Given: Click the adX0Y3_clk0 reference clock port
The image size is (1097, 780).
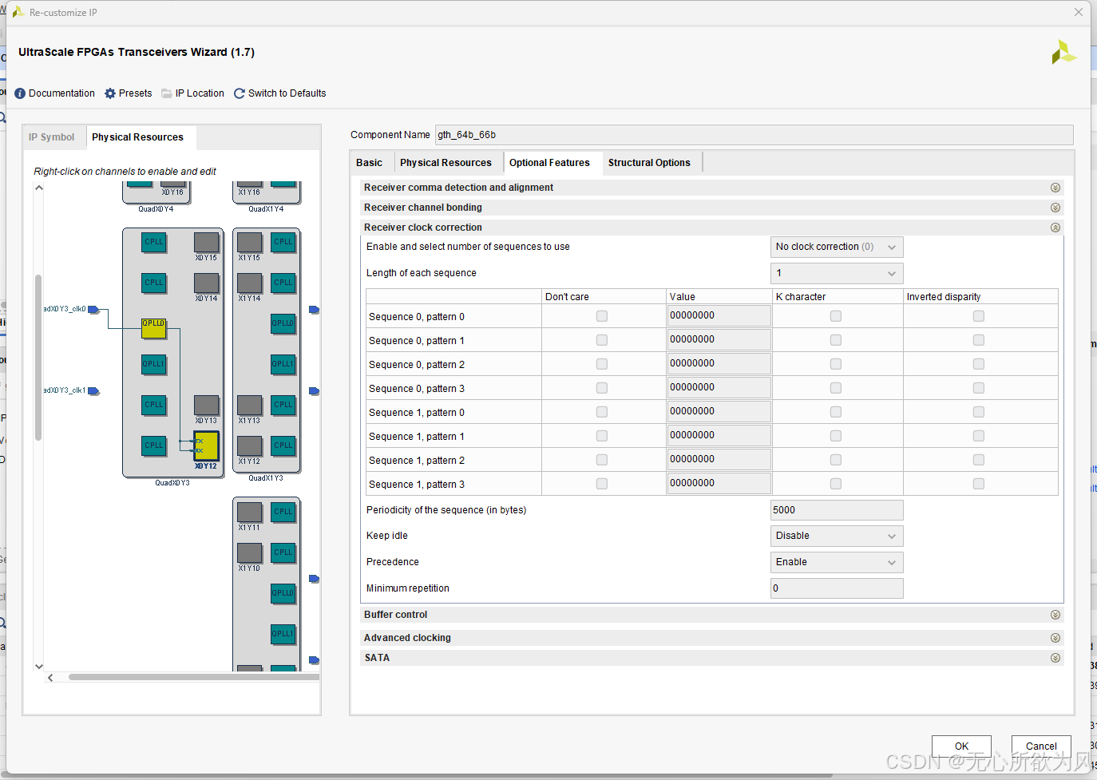Looking at the screenshot, I should point(93,309).
